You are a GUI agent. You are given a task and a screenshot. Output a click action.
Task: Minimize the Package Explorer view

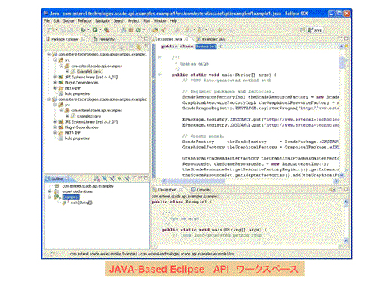pyautogui.click(x=140, y=38)
